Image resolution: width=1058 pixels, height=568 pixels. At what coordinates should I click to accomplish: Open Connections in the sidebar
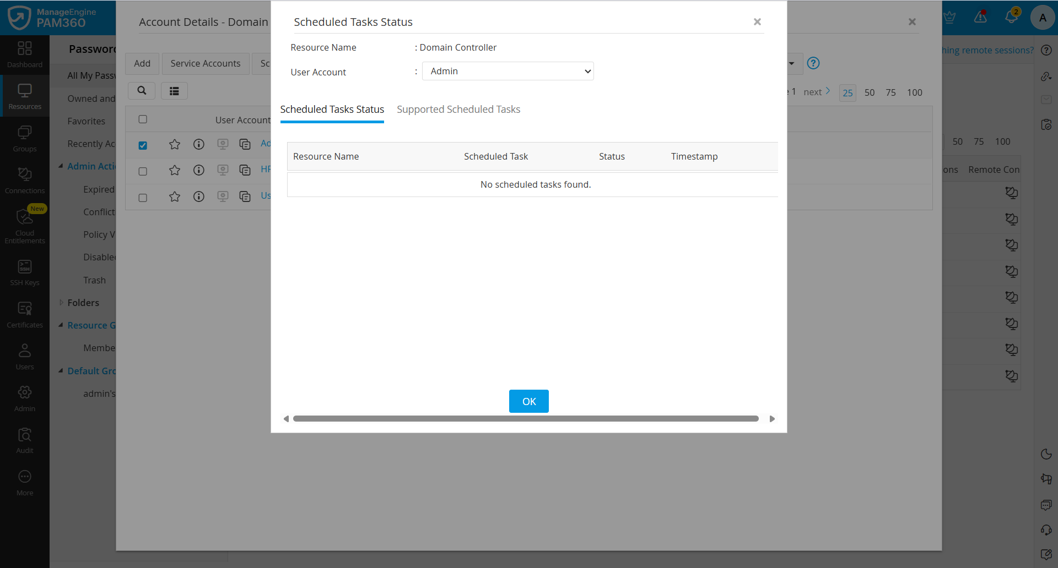[x=25, y=181]
